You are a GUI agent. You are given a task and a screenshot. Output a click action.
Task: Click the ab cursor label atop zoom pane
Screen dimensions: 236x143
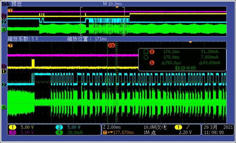[111, 45]
